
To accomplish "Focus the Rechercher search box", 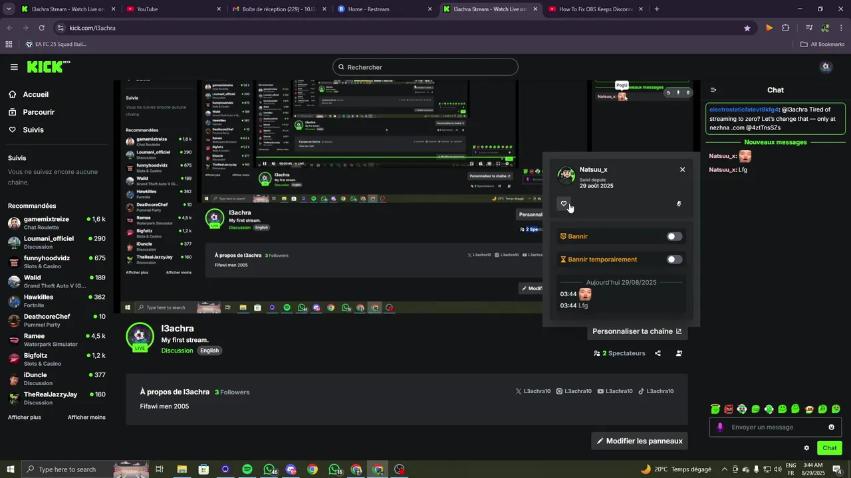I will coord(425,67).
